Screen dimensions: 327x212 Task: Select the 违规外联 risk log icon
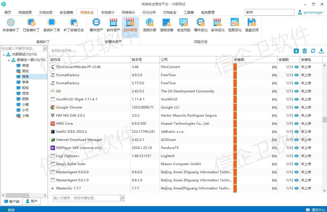150,25
